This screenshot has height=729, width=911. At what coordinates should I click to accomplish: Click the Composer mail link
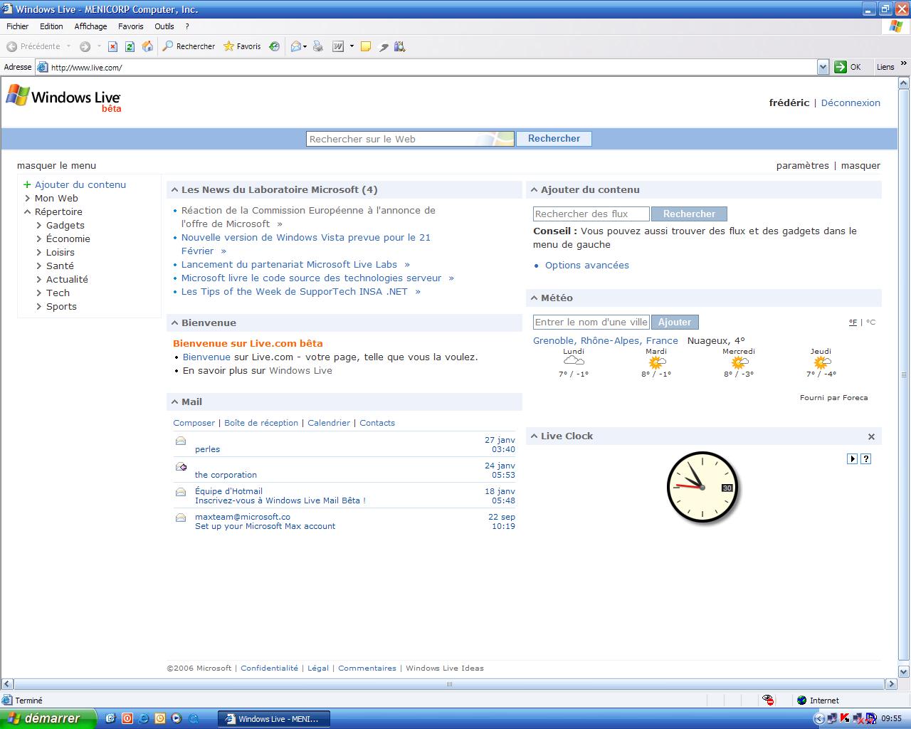(x=194, y=423)
